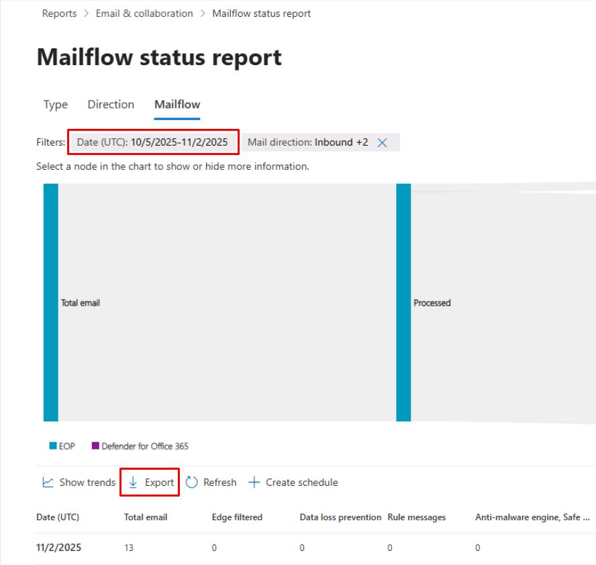Click the plus icon for Create schedule
Screen dimensions: 596x565
click(x=254, y=482)
